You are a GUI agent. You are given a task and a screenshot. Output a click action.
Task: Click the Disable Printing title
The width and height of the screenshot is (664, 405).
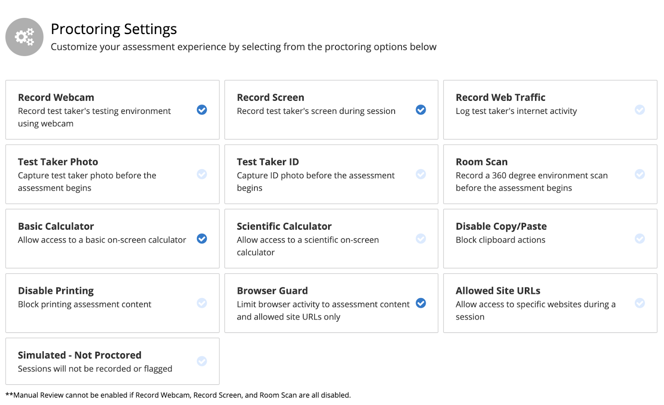56,291
